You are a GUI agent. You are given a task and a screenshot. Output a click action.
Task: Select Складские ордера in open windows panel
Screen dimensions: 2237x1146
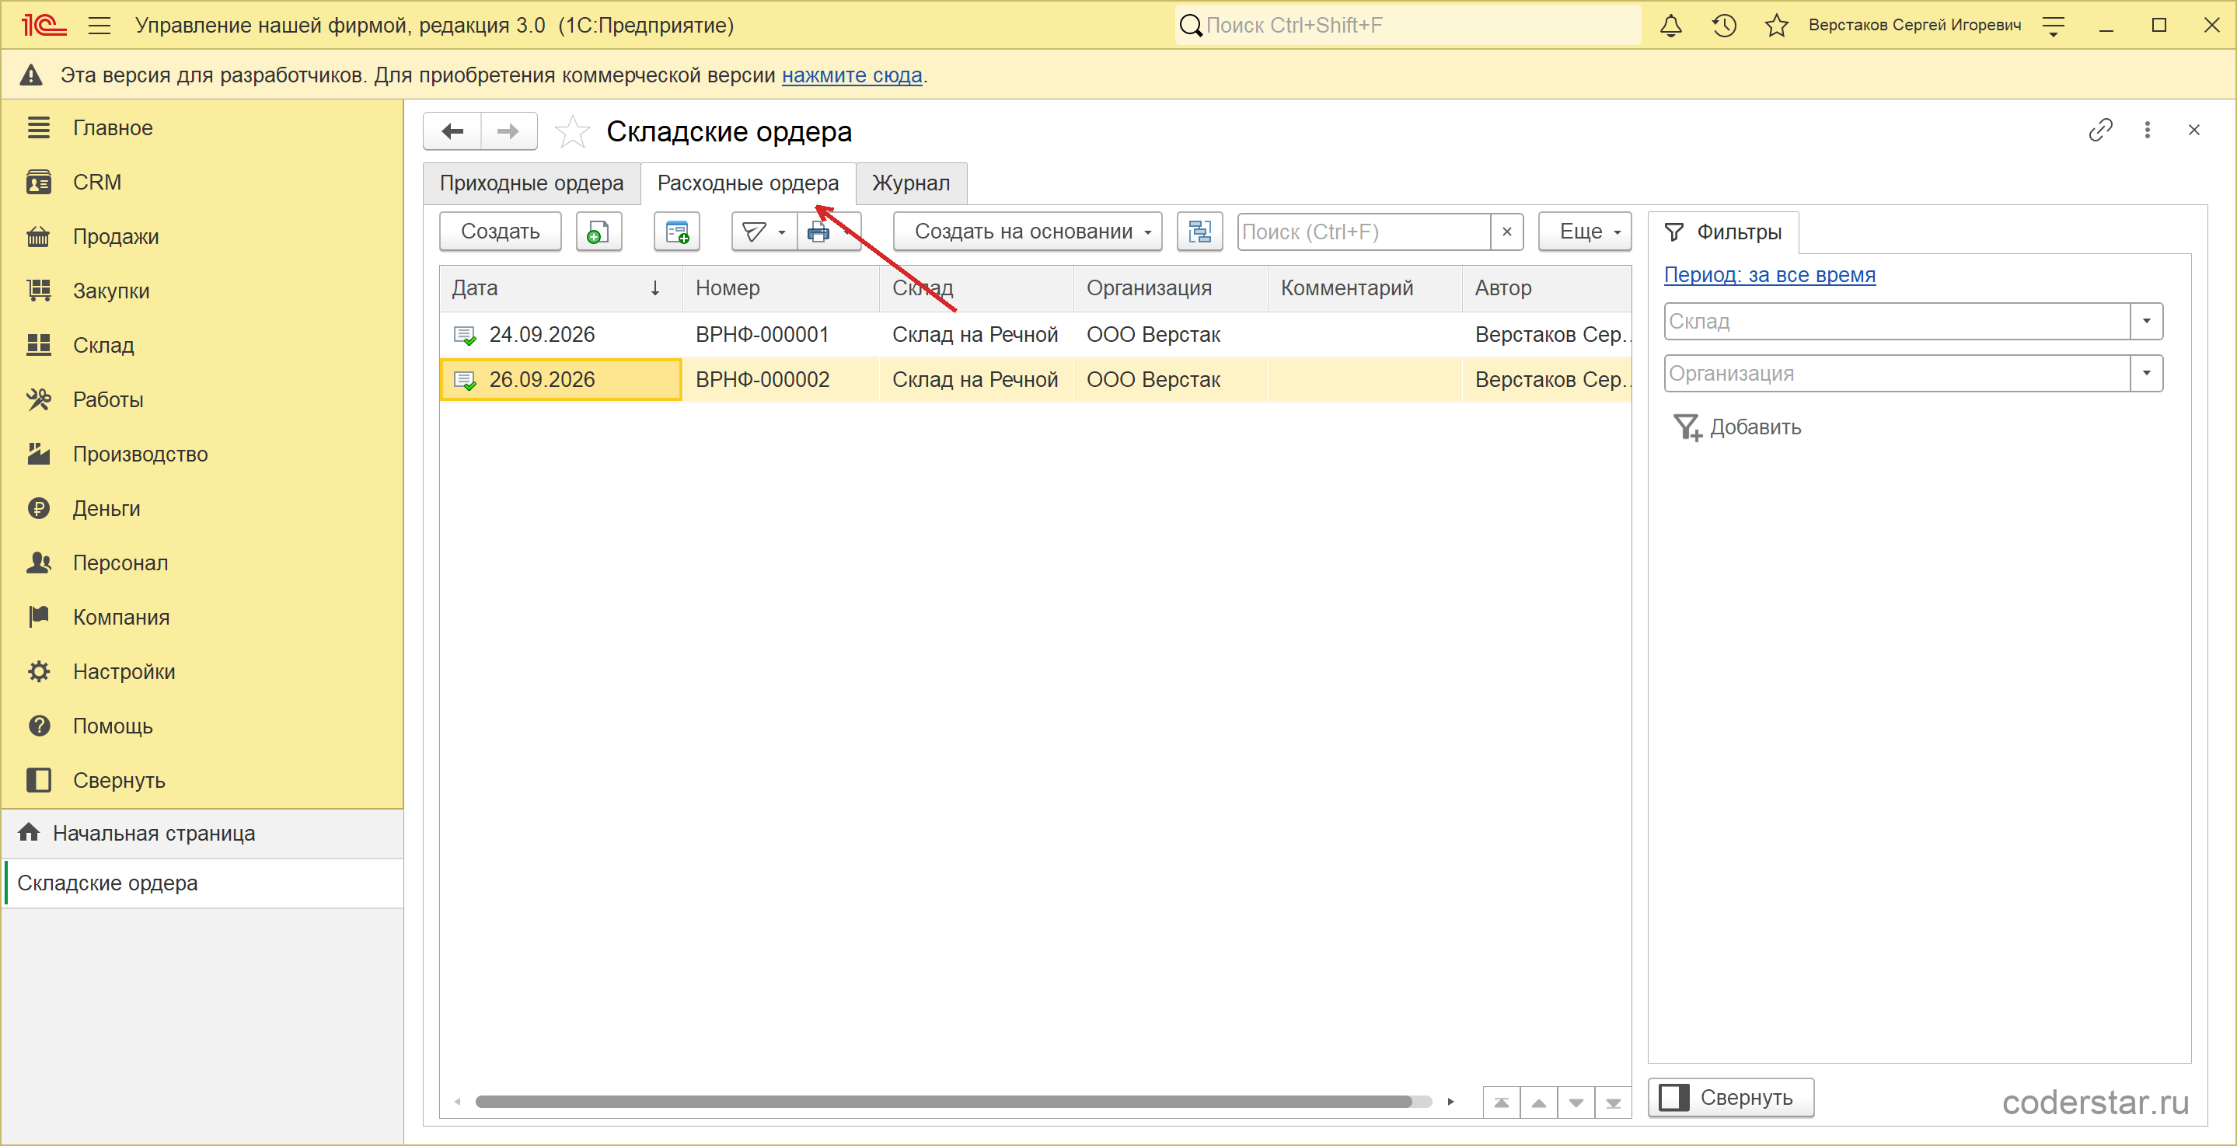click(x=201, y=883)
